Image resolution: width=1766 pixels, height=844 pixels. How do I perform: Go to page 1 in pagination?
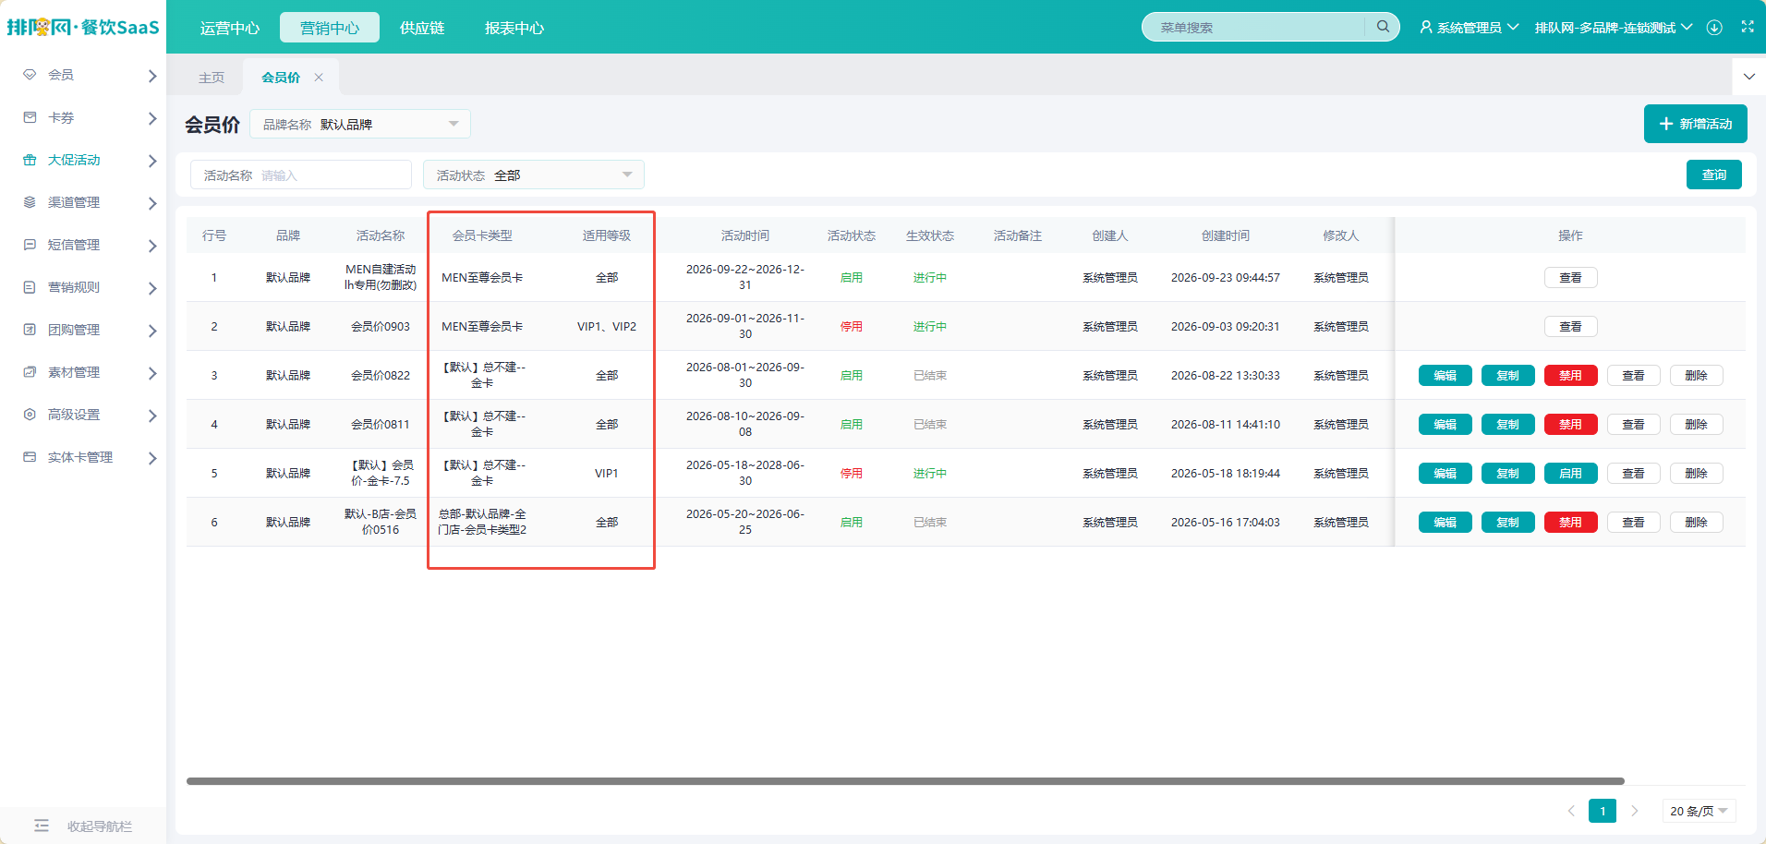coord(1603,811)
